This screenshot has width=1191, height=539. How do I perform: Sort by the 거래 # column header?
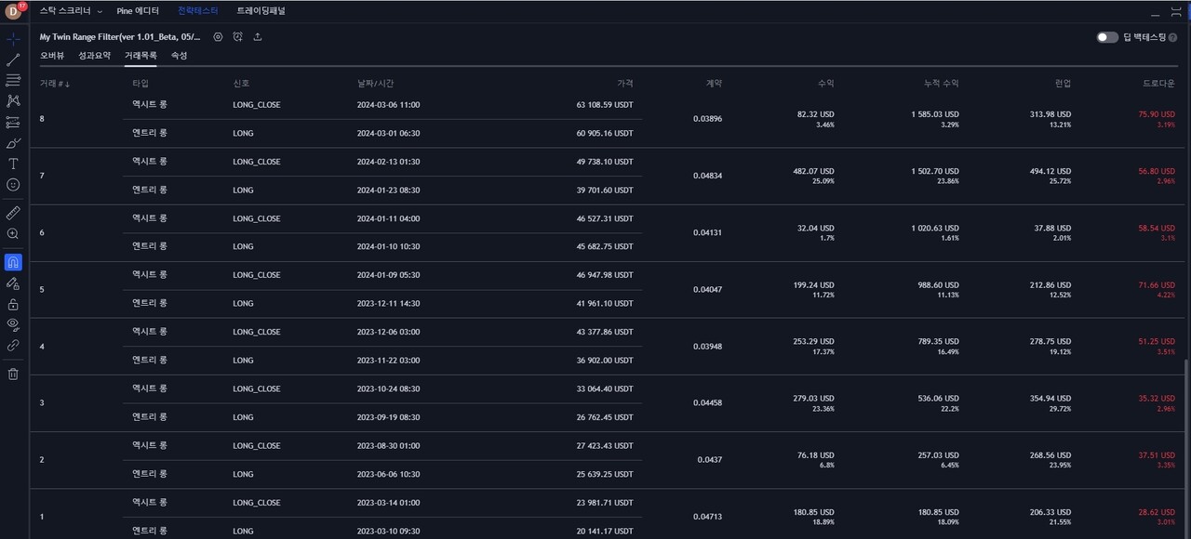(x=54, y=83)
